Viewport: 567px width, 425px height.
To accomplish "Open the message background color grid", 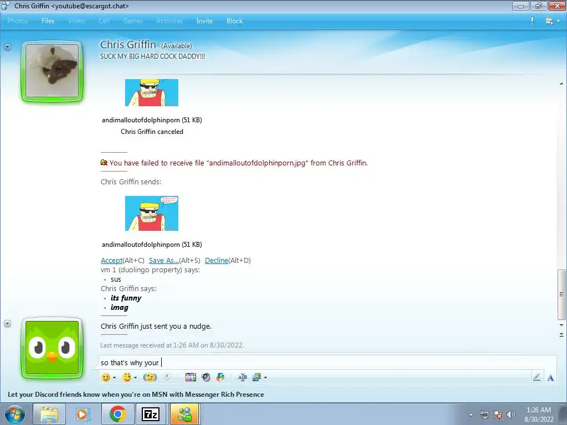I will pyautogui.click(x=190, y=377).
